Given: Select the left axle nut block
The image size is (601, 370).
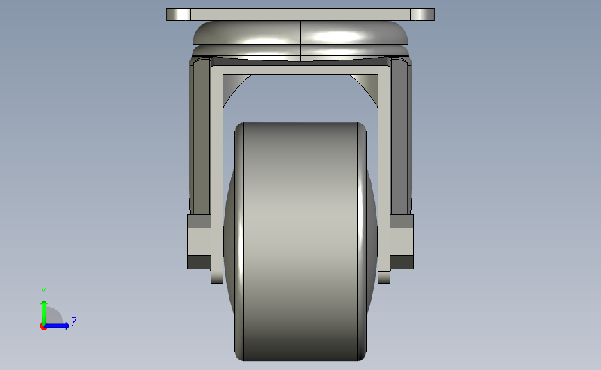Looking at the screenshot, I should [199, 242].
